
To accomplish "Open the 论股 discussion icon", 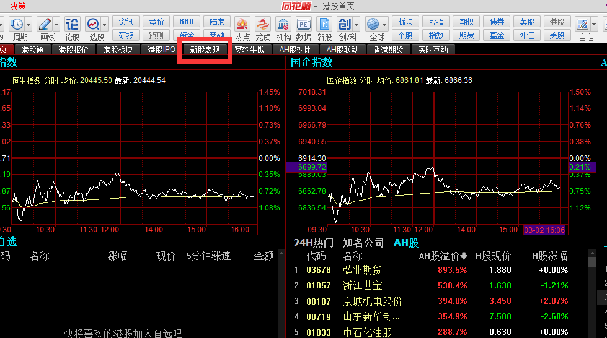I will 73,24.
